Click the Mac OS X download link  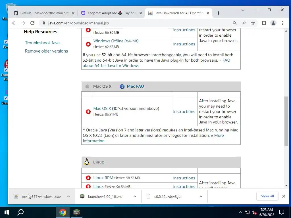click(x=102, y=108)
